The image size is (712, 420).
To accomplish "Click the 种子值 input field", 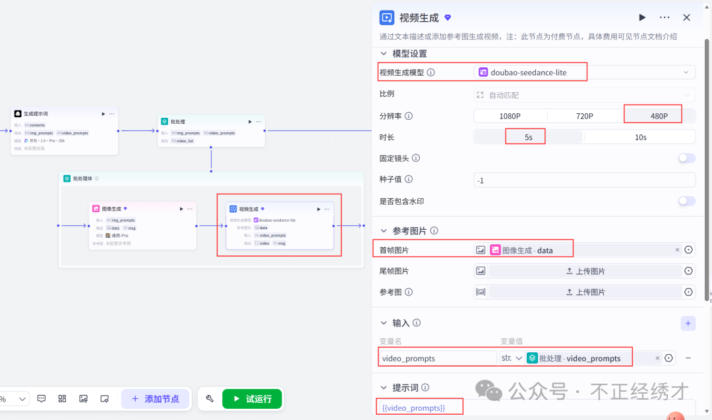I will (584, 180).
